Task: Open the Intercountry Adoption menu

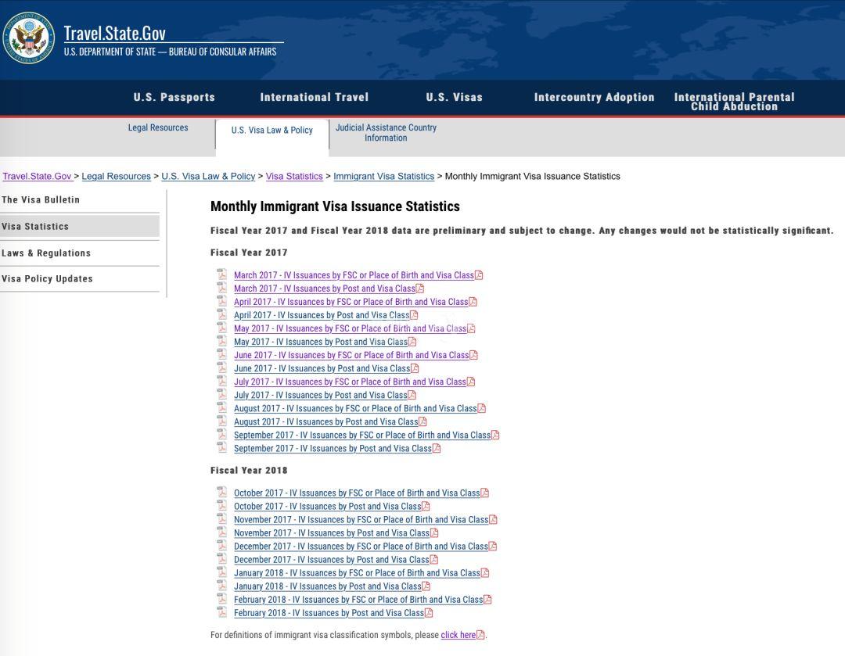Action: [x=594, y=98]
